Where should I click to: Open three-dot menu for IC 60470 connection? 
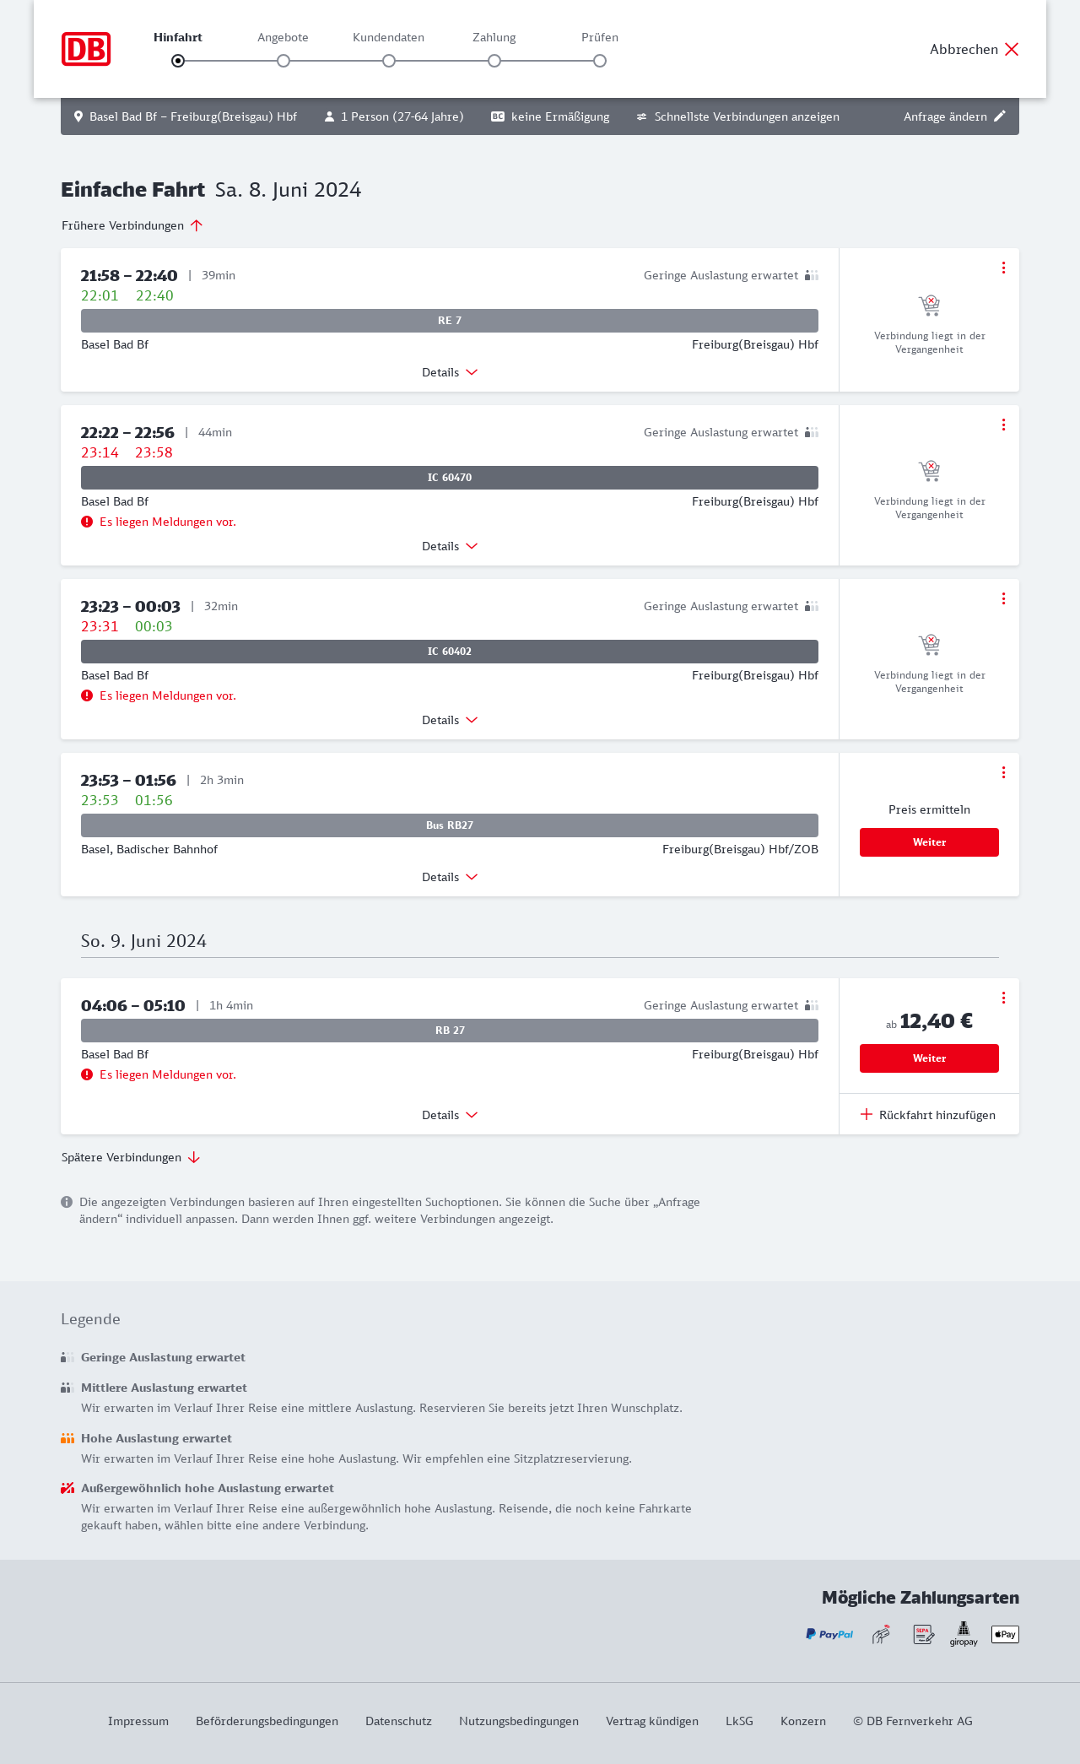[x=1003, y=425]
